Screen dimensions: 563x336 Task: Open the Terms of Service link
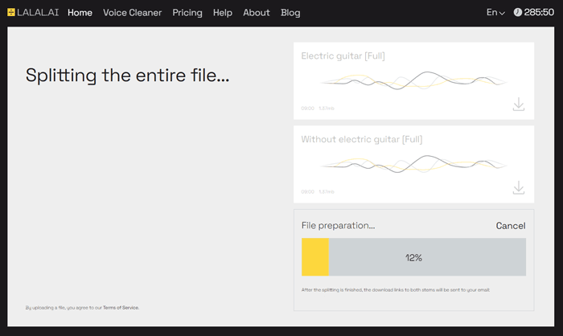121,308
